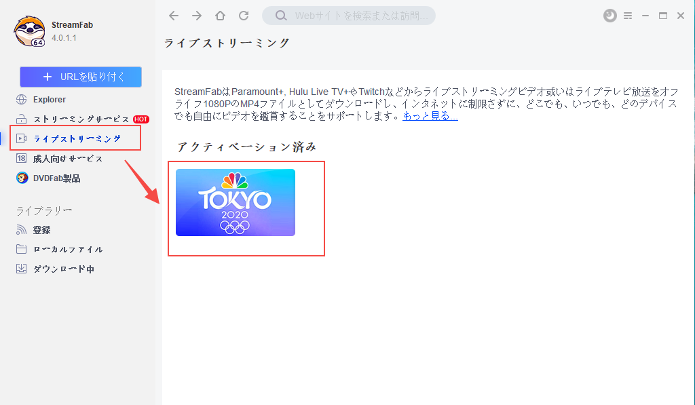Open DVDFab製品 in the sidebar
The width and height of the screenshot is (695, 405).
pyautogui.click(x=56, y=178)
